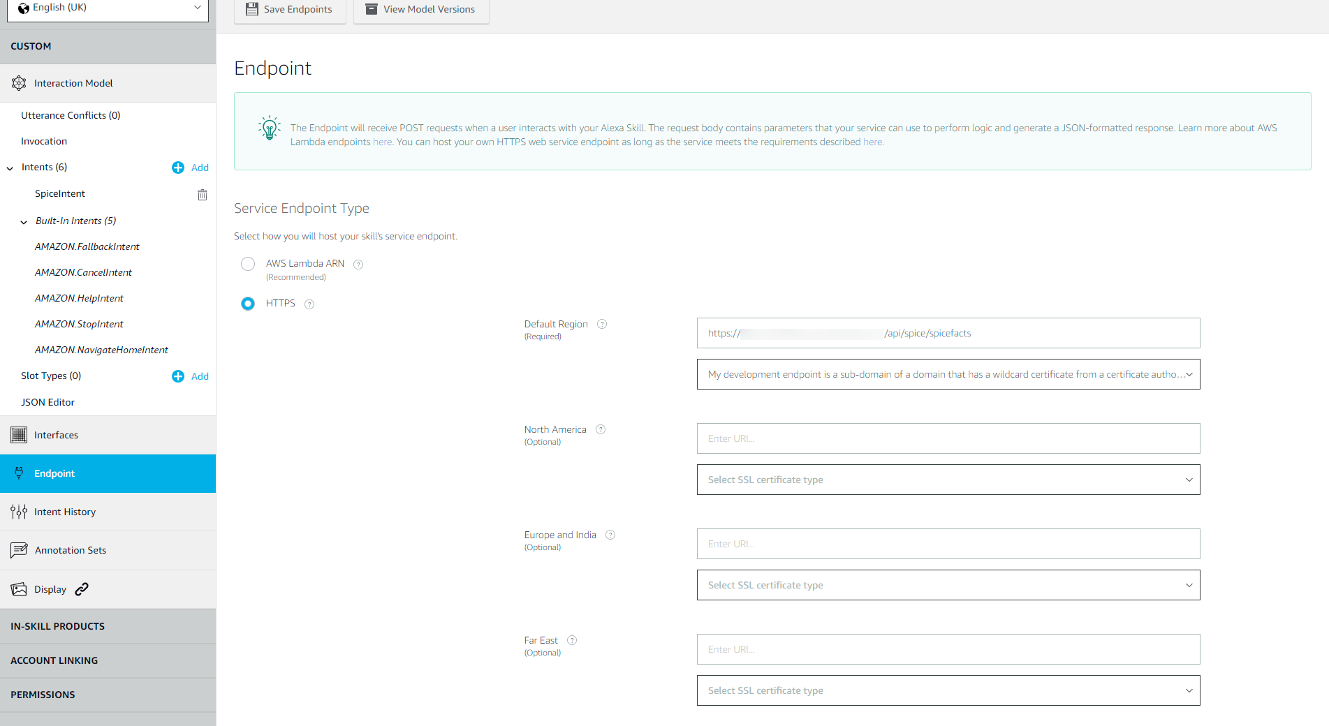Open help icon next to North America
Image resolution: width=1329 pixels, height=726 pixels.
click(x=601, y=429)
